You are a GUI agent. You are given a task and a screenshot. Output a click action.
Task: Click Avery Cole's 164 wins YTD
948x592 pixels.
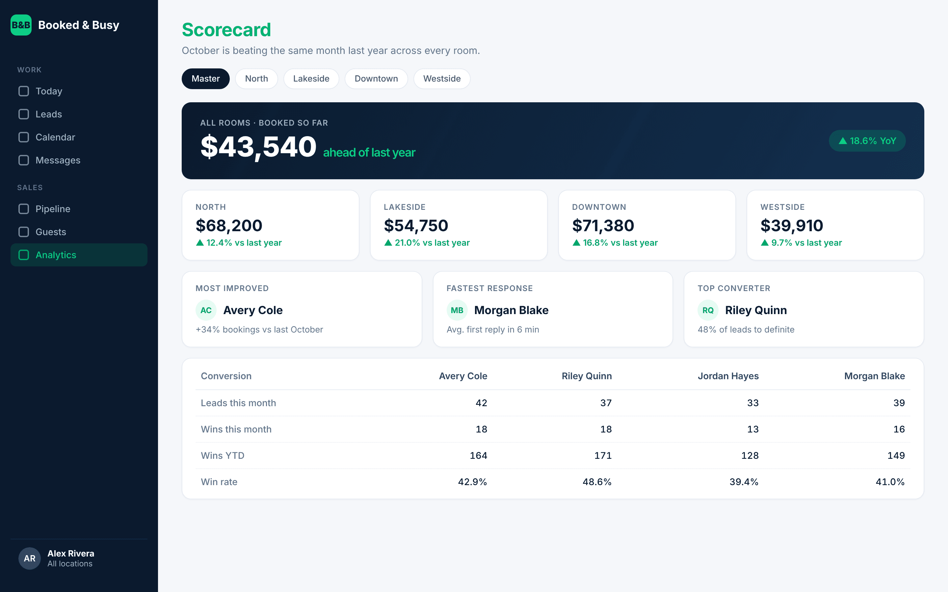(478, 456)
